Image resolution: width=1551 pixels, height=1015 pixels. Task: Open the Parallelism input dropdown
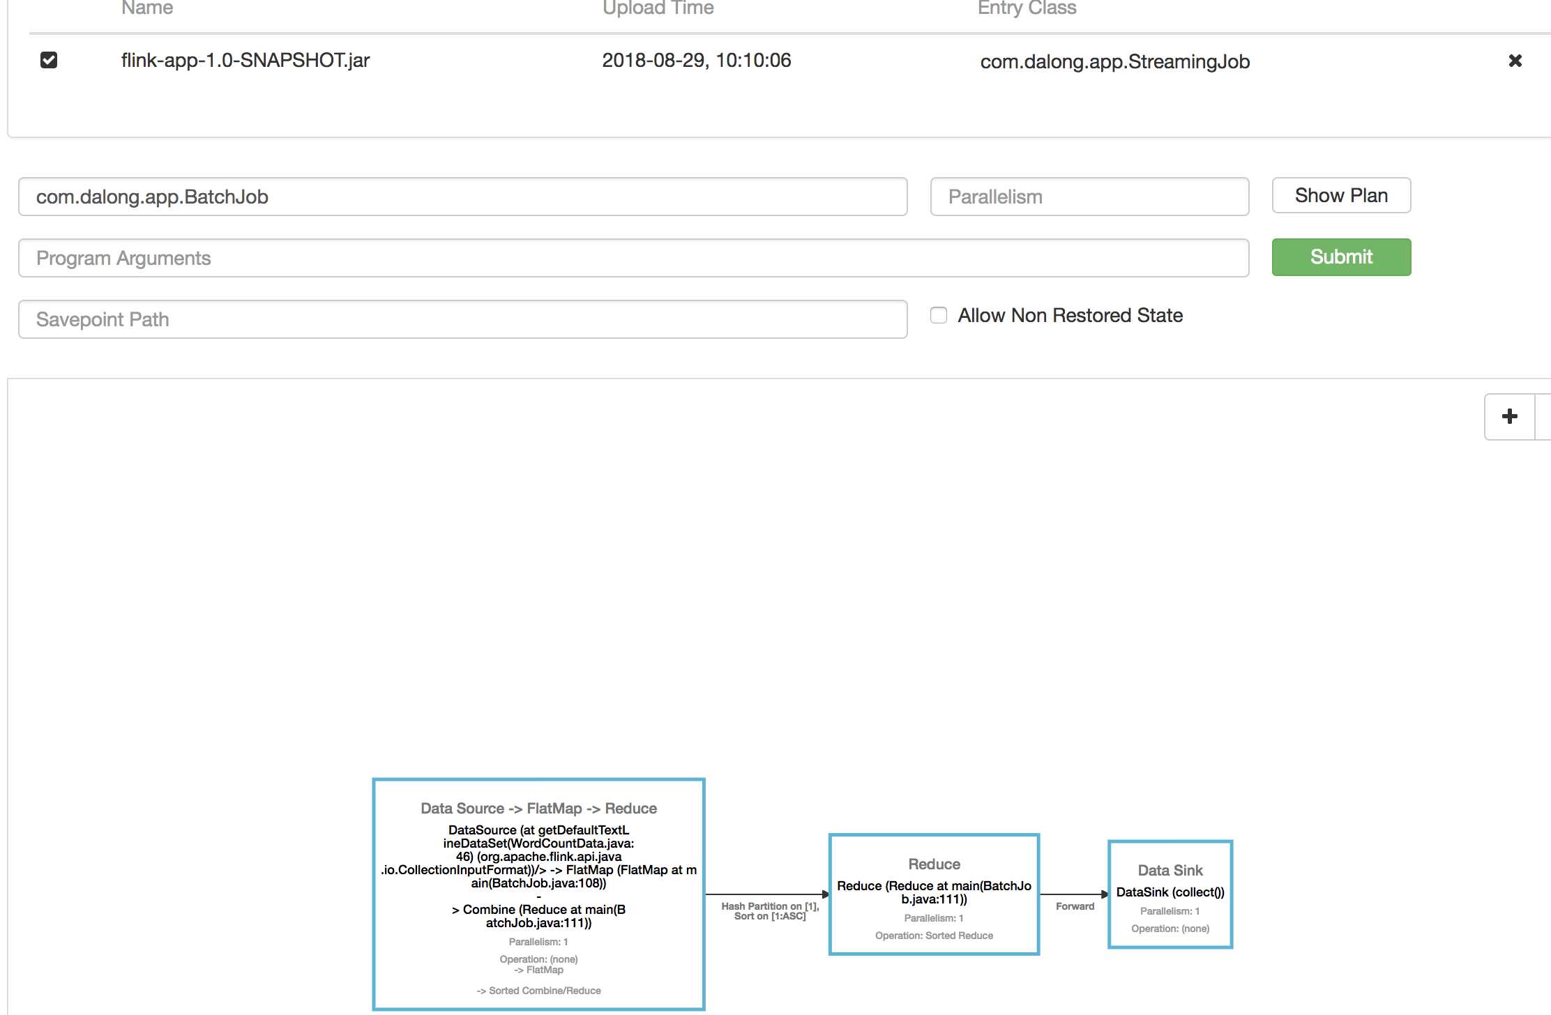coord(1089,196)
